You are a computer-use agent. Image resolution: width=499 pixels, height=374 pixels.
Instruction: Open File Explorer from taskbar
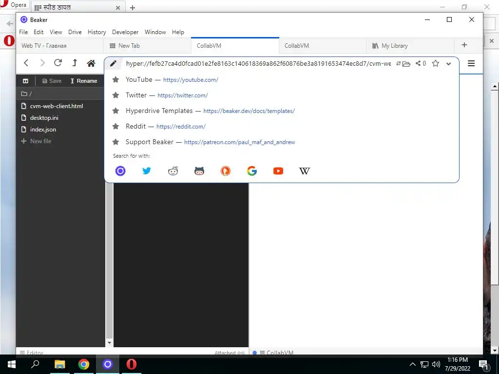(59, 364)
